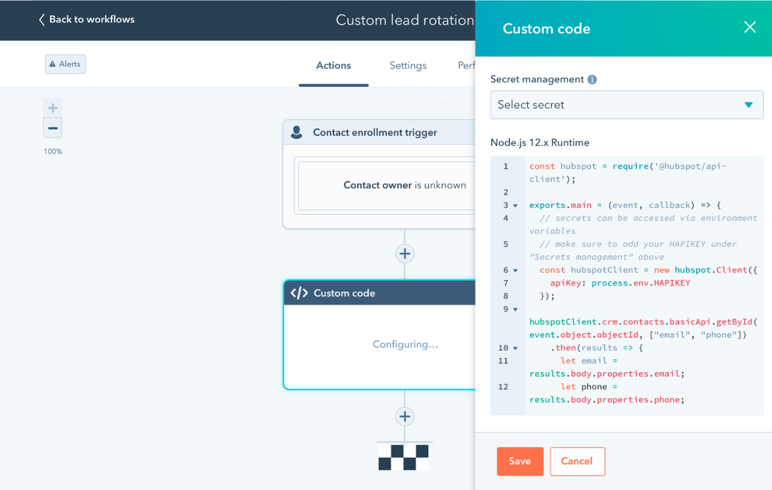Screen dimensions: 772x490
Task: Collapse code fold arrow at line 3
Action: click(x=515, y=206)
